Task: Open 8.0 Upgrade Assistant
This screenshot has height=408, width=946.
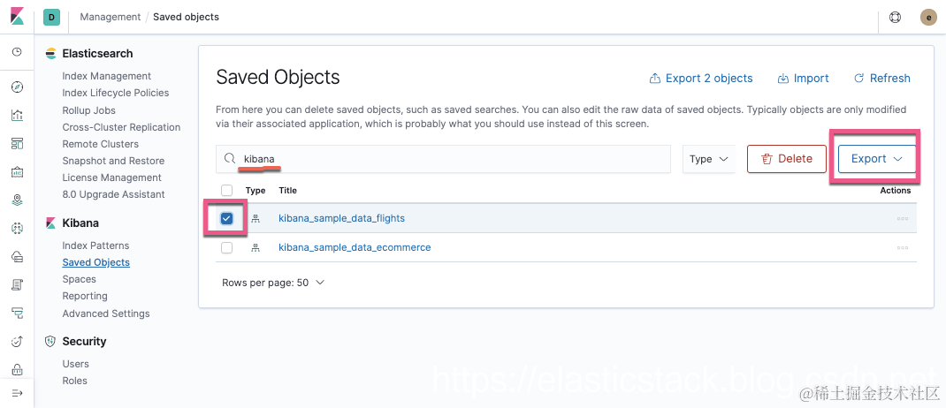Action: pos(113,194)
